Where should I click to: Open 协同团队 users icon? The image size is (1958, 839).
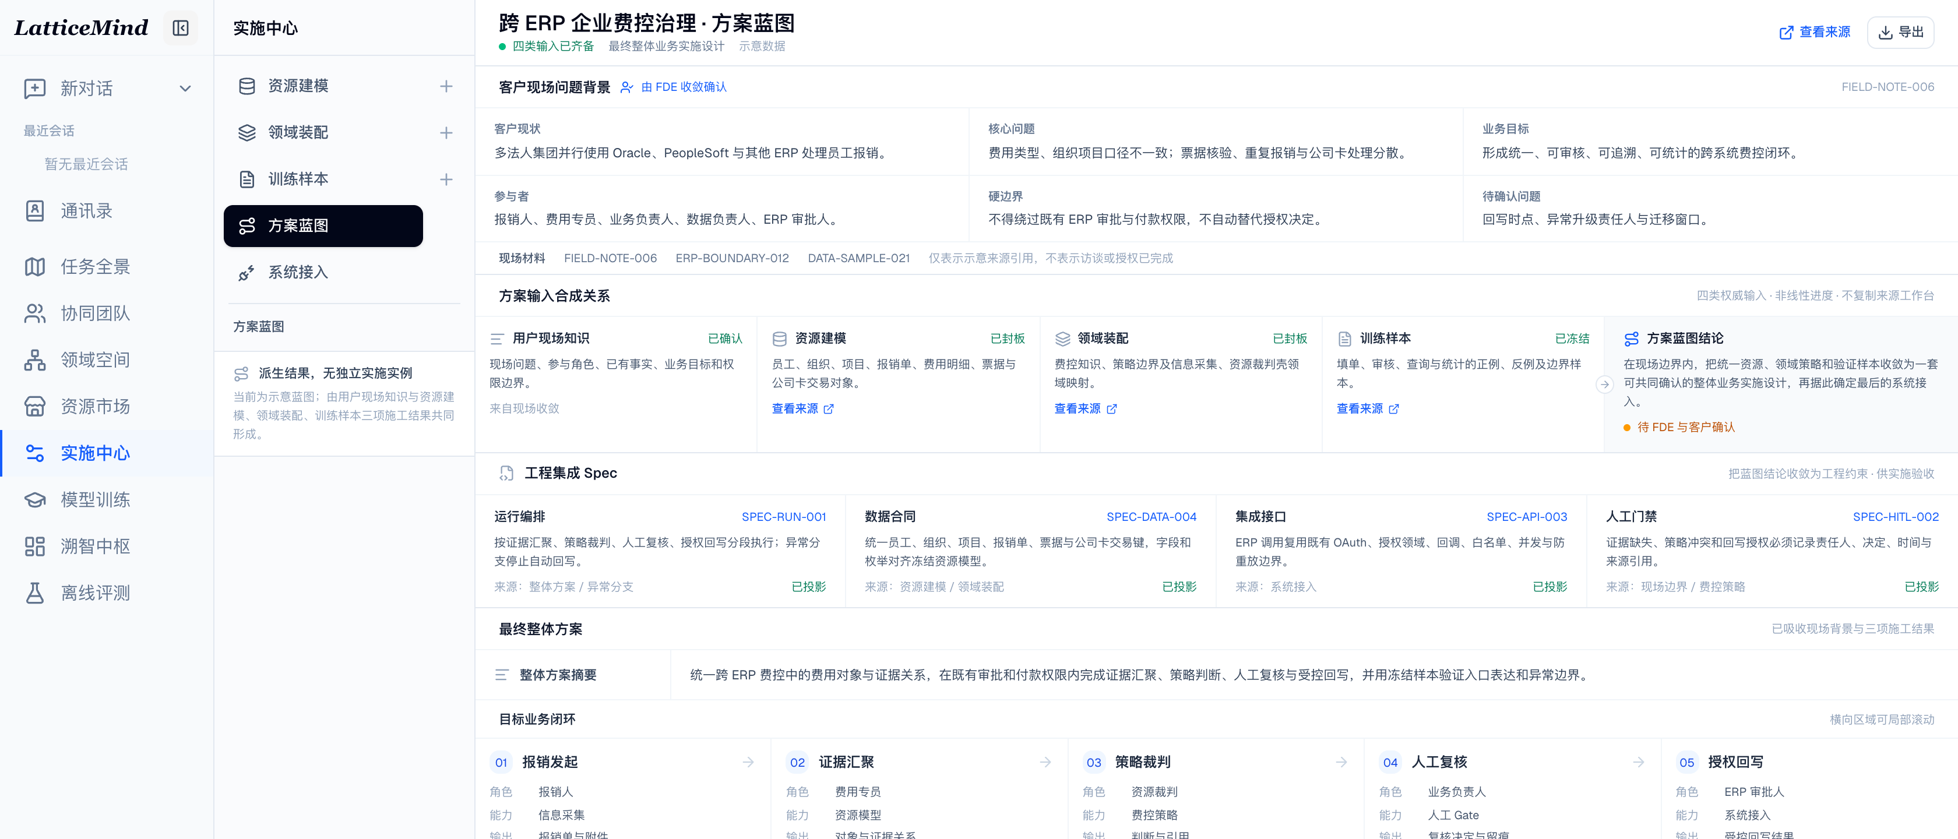(35, 313)
